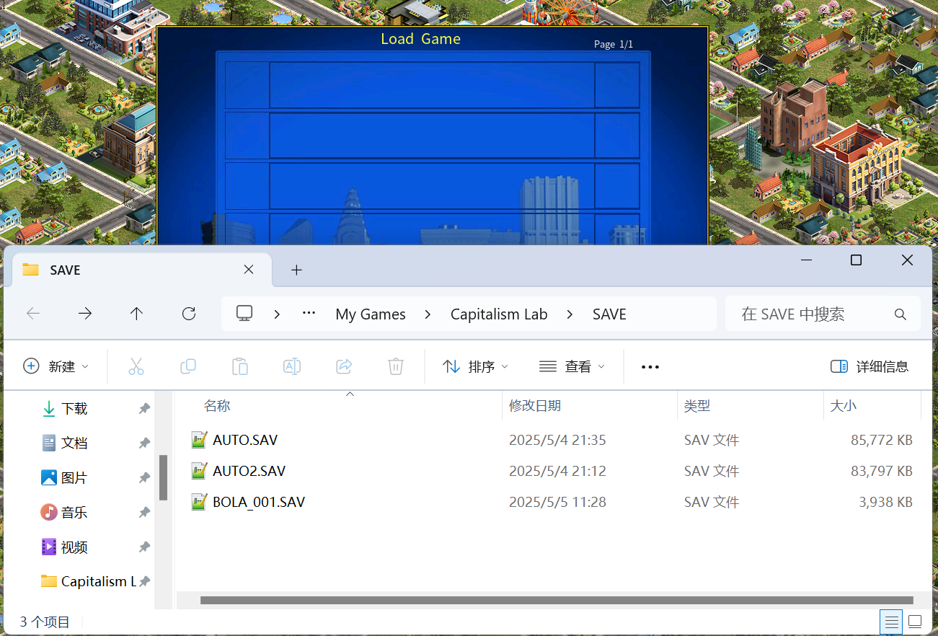Click the Delete trash icon
The height and width of the screenshot is (636, 938).
(x=396, y=366)
